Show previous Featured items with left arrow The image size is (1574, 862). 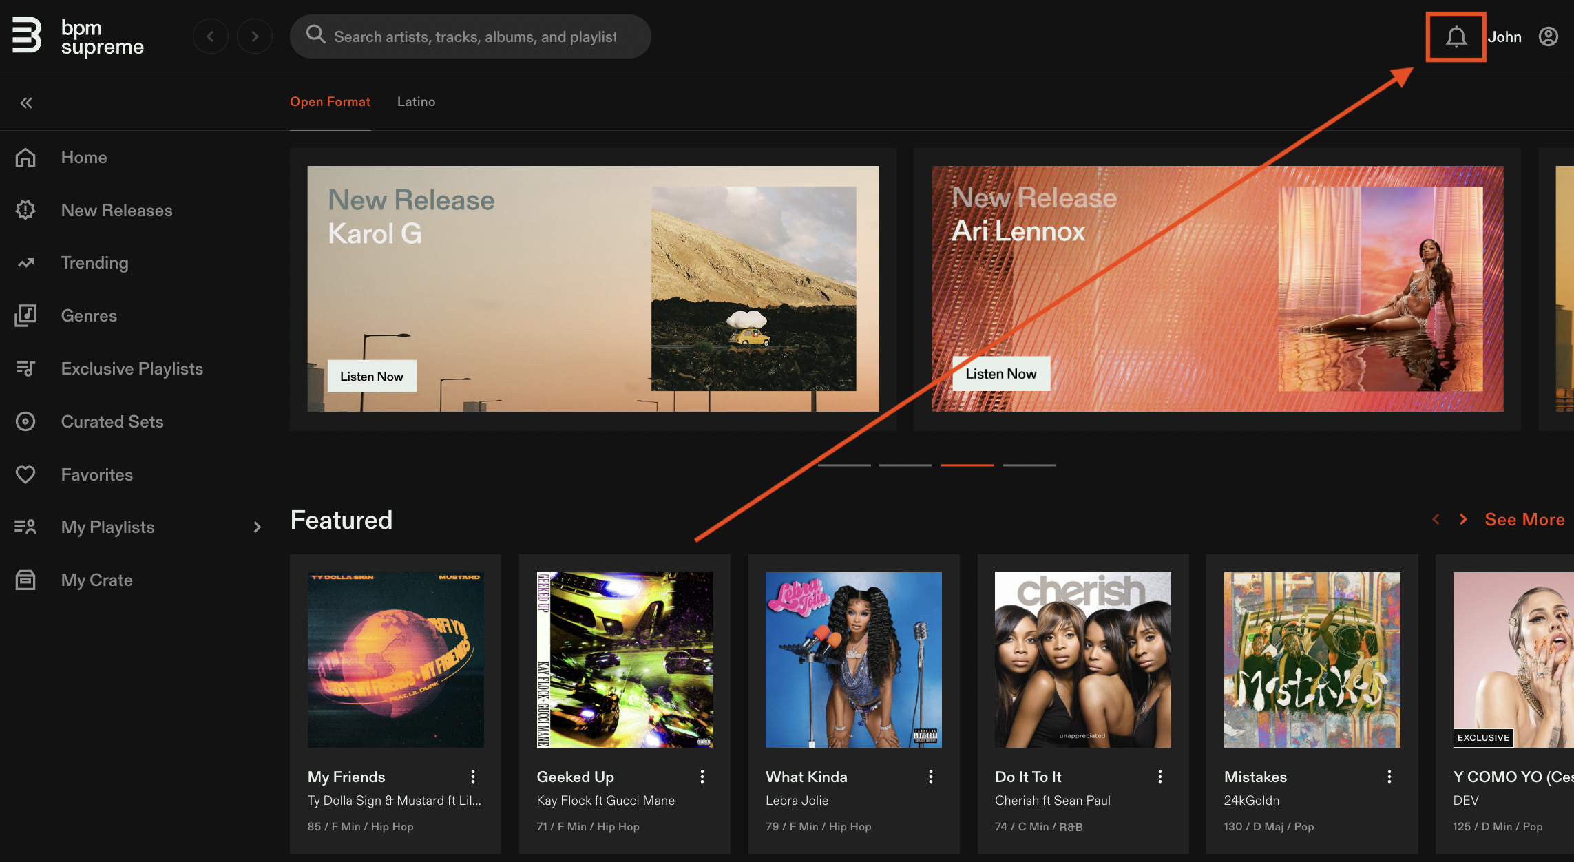tap(1436, 519)
